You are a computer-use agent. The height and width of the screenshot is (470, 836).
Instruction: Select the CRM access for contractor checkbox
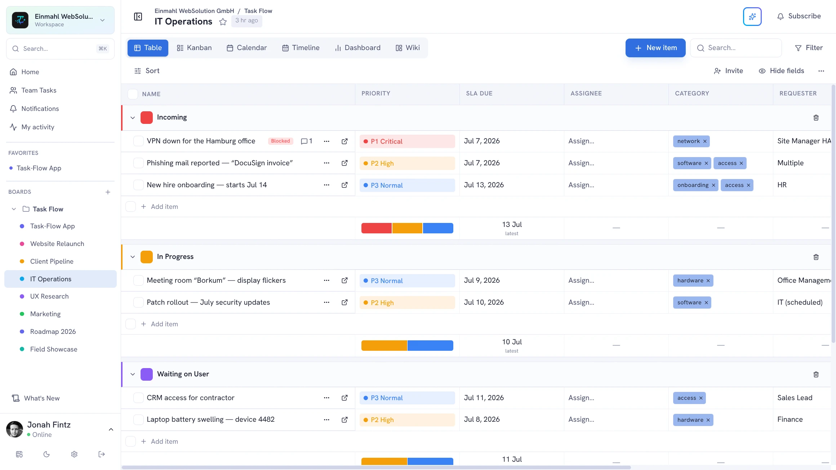138,398
